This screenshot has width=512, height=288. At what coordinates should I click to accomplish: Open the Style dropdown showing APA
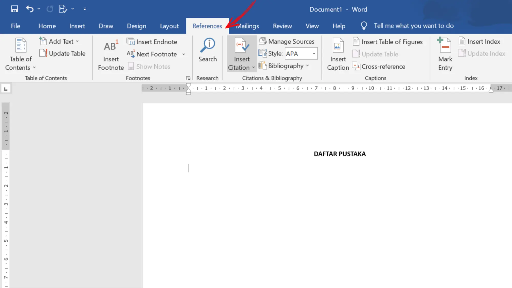tap(314, 54)
